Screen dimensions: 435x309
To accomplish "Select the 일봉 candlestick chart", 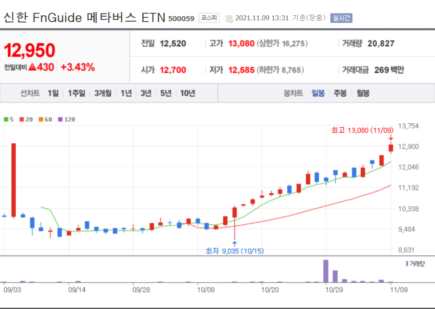I will (318, 93).
